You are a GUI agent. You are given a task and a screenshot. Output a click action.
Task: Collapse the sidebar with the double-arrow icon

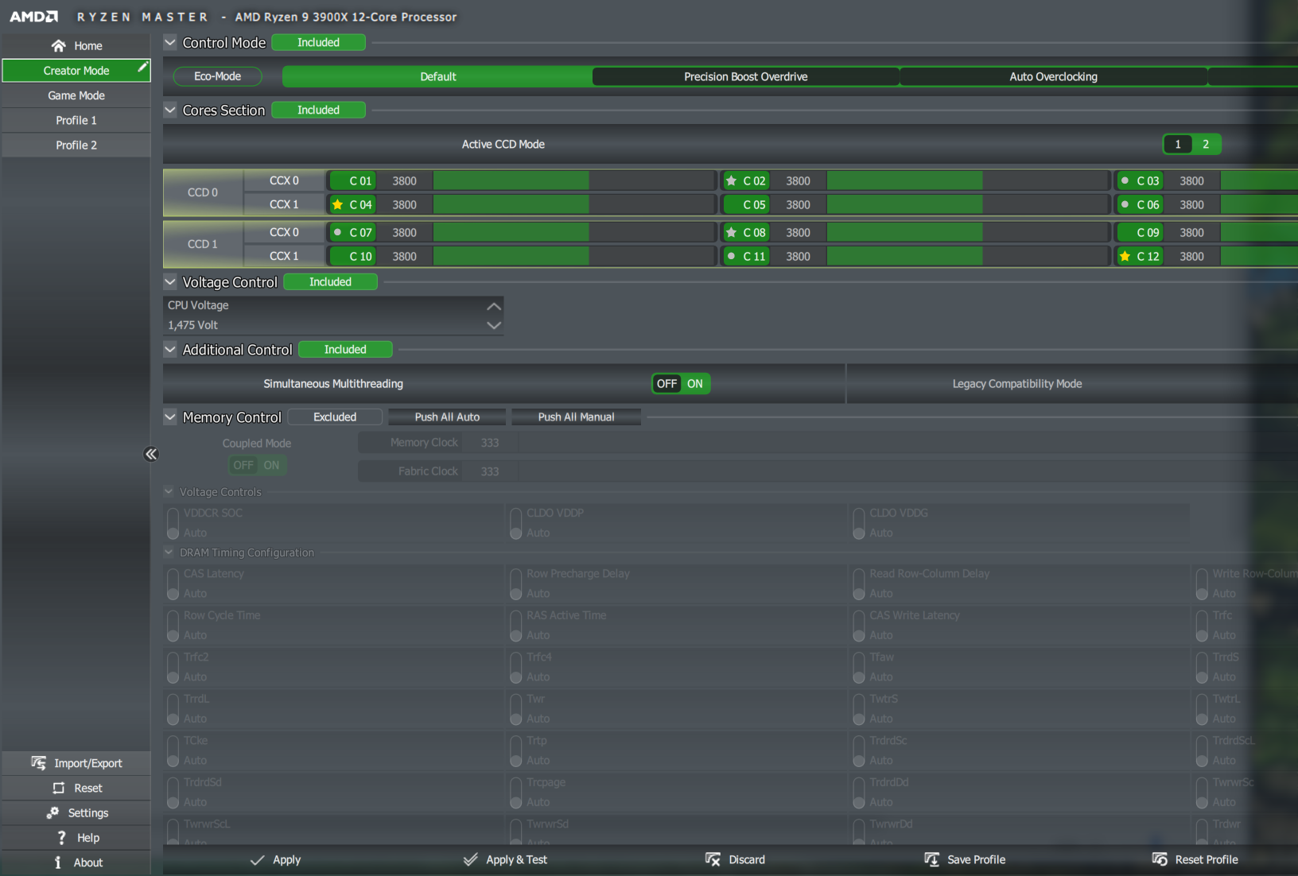(151, 454)
